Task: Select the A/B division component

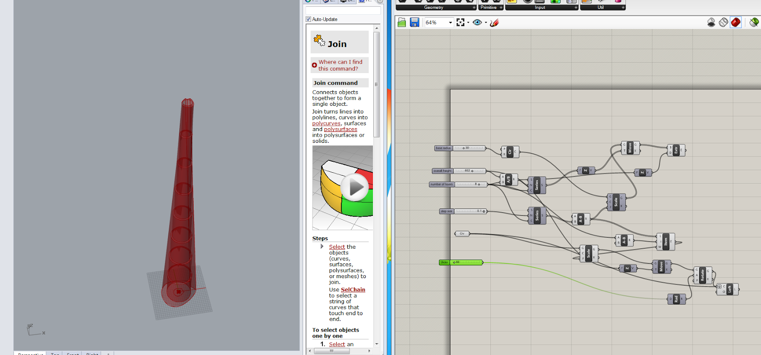Action: click(x=508, y=180)
